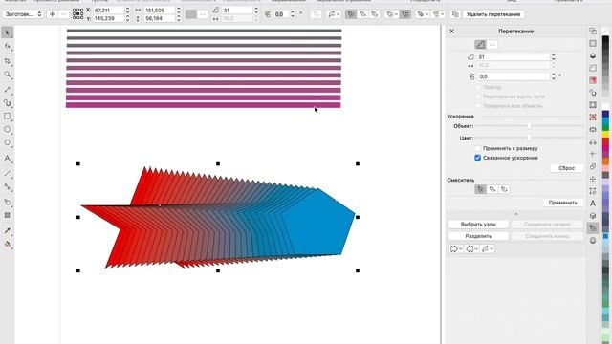Click size acceleration icon in property bar
Screen dimensions: 612x344
pyautogui.click(x=405, y=14)
